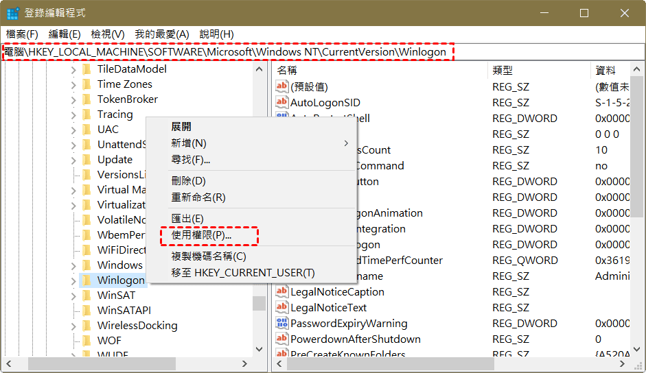Image resolution: width=646 pixels, height=373 pixels.
Task: Click the Winlogon folder icon
Action: click(86, 280)
